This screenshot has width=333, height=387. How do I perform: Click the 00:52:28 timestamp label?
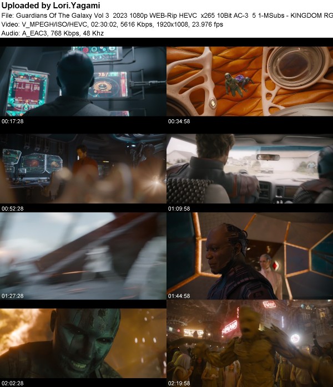(x=13, y=208)
